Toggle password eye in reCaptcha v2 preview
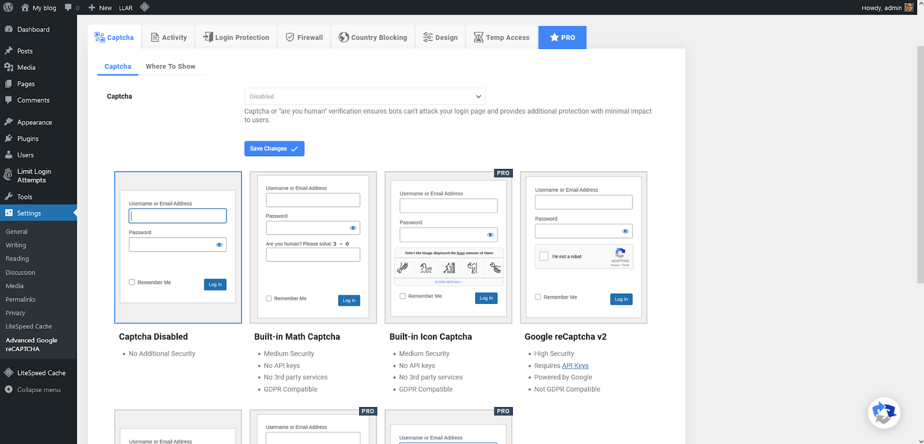Screen dimensions: 924x444 point(625,231)
